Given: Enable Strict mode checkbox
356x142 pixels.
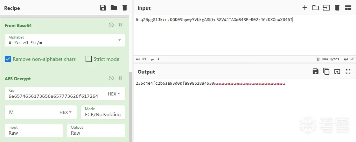Looking at the screenshot, I should [x=89, y=59].
